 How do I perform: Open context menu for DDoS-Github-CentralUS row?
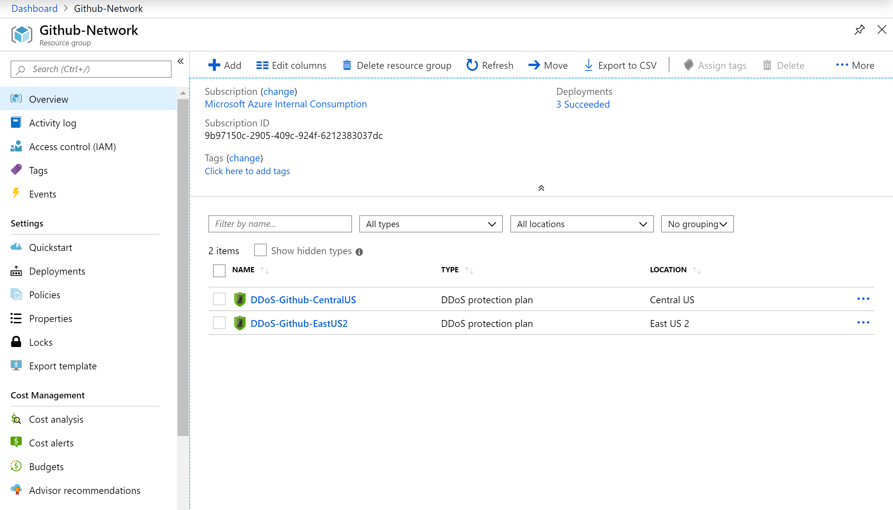863,299
